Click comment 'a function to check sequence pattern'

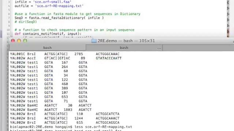(x=75, y=30)
